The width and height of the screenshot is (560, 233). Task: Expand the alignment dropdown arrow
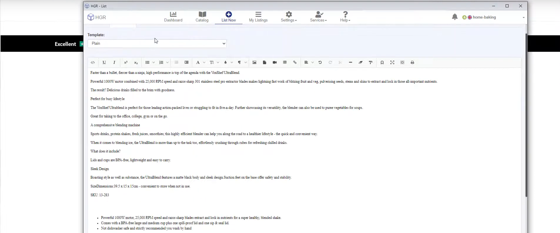312,62
